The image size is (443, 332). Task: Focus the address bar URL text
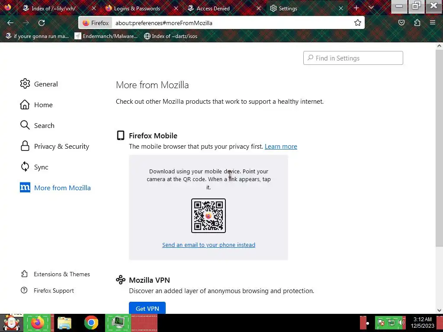pyautogui.click(x=164, y=23)
